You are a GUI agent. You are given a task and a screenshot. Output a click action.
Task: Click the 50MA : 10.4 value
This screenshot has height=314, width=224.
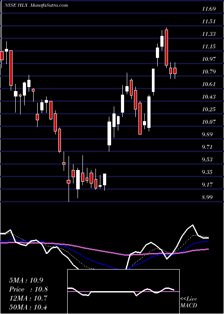tap(28, 307)
